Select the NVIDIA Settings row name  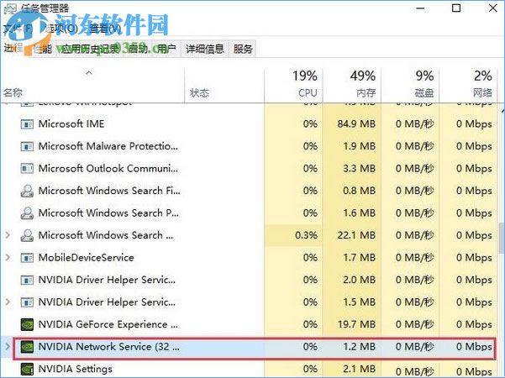76,369
